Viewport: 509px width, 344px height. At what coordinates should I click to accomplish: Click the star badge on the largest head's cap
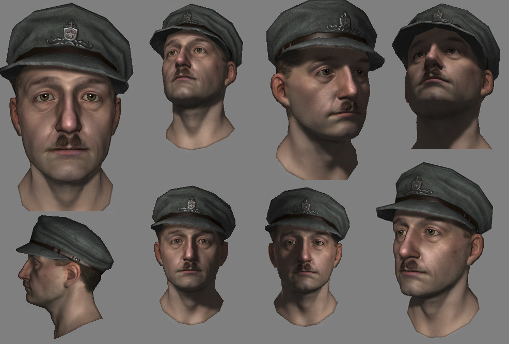70,35
